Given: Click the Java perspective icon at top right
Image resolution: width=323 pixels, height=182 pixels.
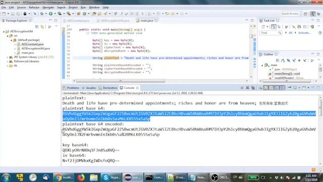Looking at the screenshot, I should [x=313, y=14].
